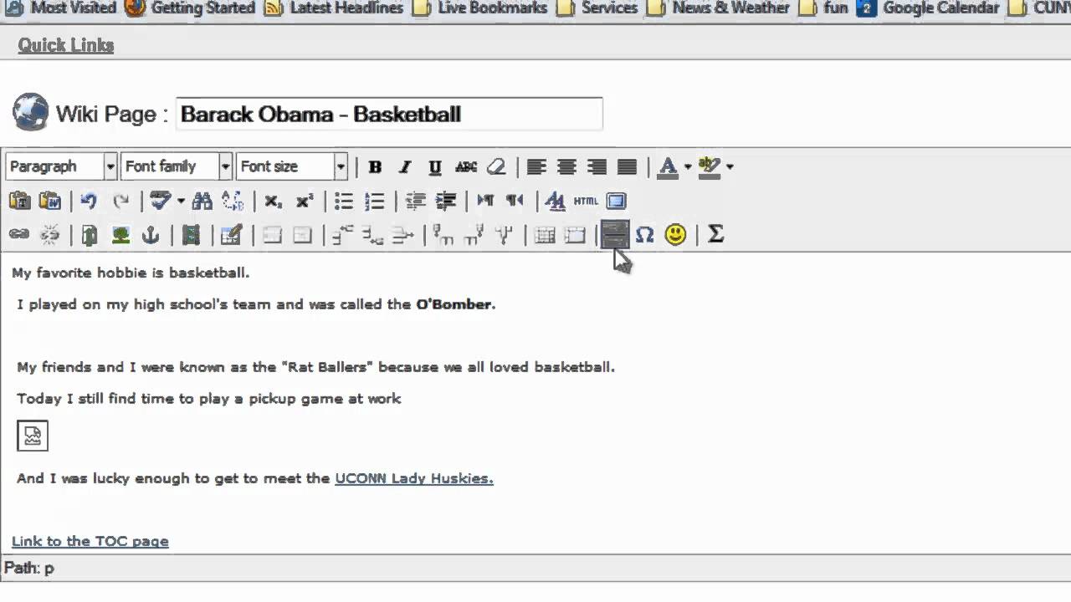Decrease indent with the outdent icon
Image resolution: width=1071 pixels, height=602 pixels.
415,201
